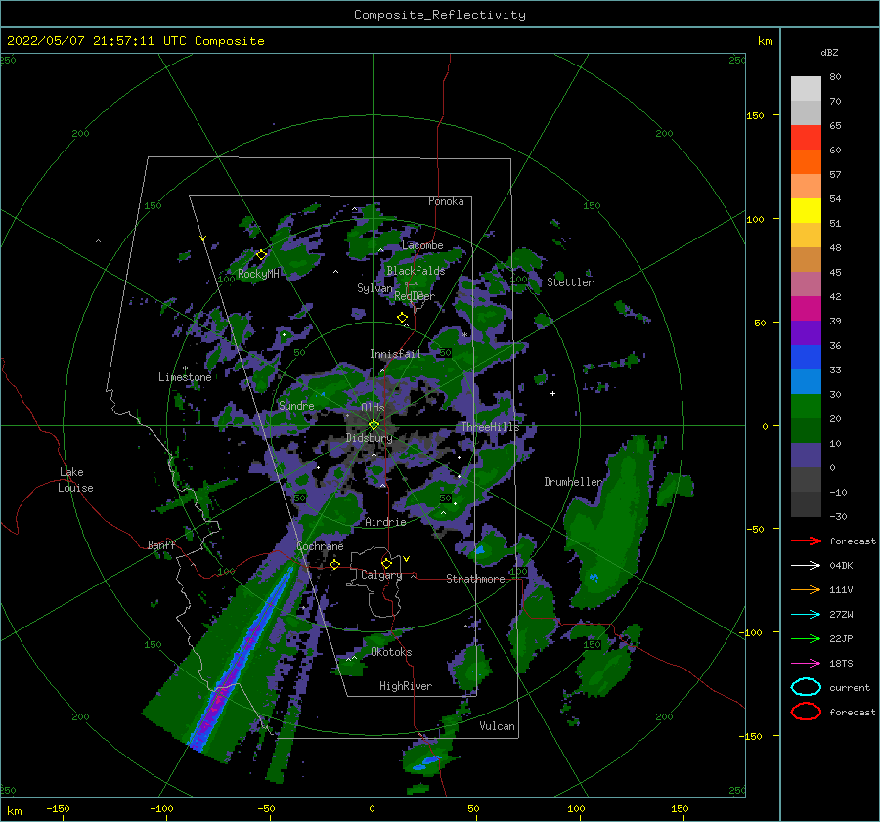The height and width of the screenshot is (822, 880).
Task: Select the purple 39–36 dBZ legend swatch
Action: click(806, 333)
